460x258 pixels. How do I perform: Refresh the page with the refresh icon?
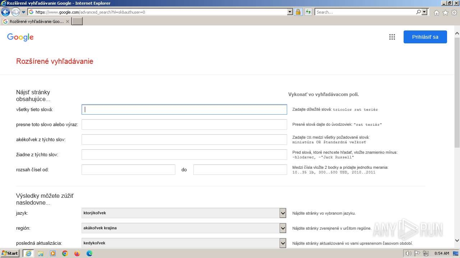point(308,12)
